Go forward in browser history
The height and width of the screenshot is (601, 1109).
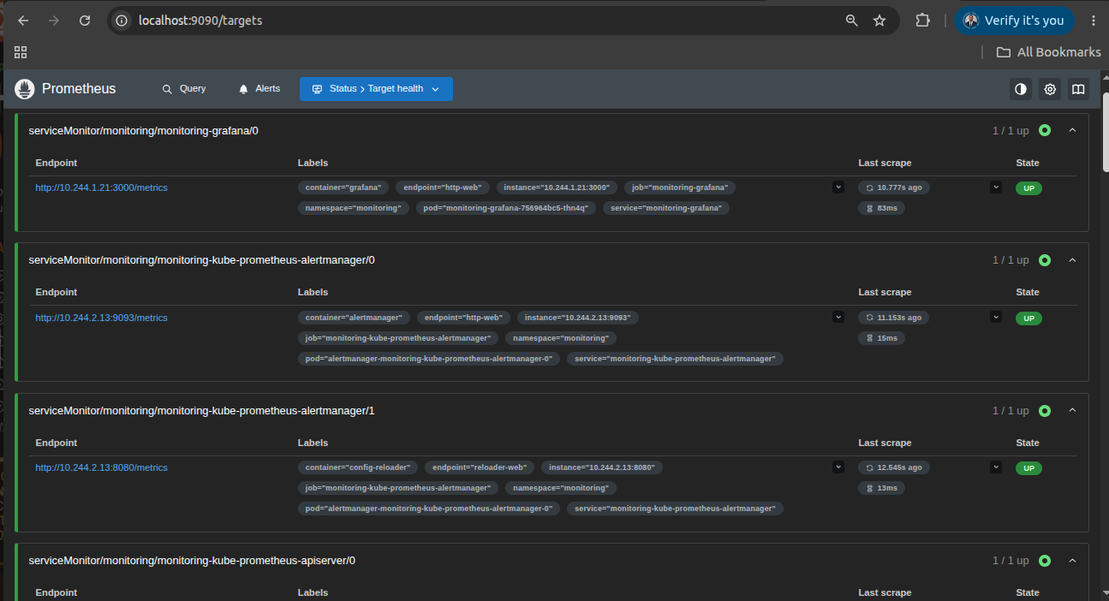pyautogui.click(x=54, y=21)
